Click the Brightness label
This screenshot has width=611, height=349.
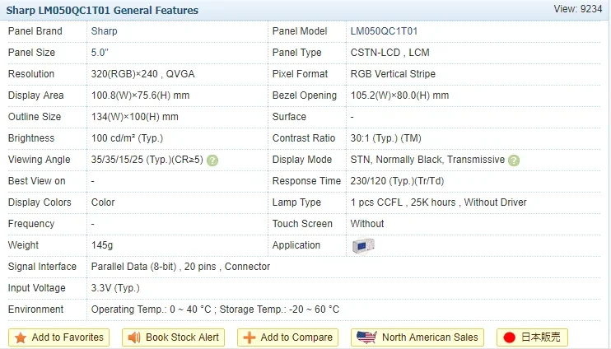(31, 138)
